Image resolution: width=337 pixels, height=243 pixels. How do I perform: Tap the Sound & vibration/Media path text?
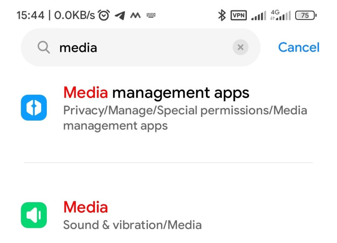point(132,225)
